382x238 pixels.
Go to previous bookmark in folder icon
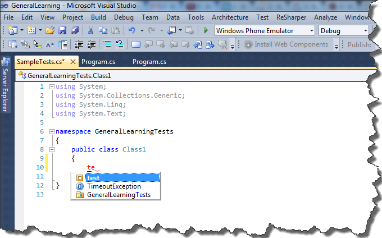pyautogui.click(x=173, y=44)
